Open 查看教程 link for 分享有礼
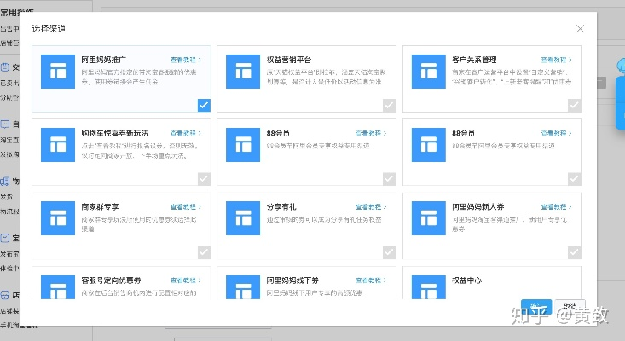The height and width of the screenshot is (341, 625). click(x=371, y=207)
